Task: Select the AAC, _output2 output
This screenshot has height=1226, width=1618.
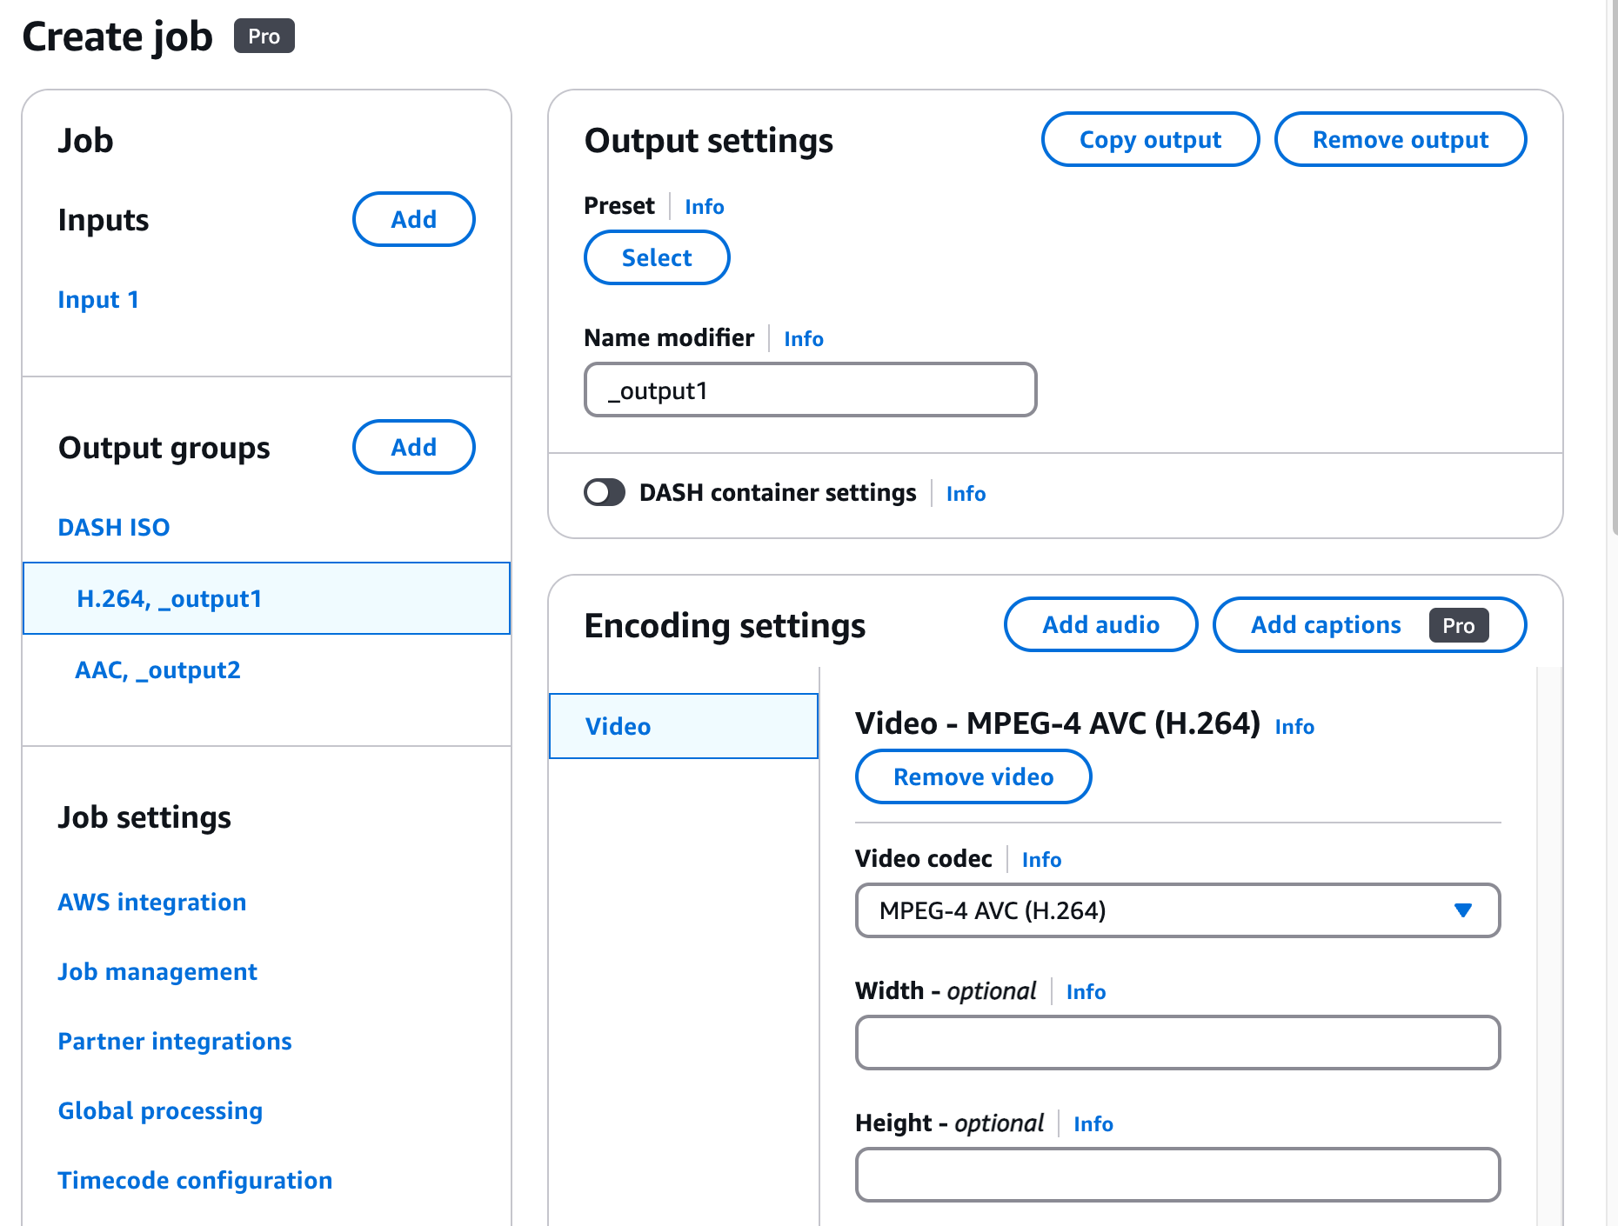Action: pyautogui.click(x=157, y=670)
